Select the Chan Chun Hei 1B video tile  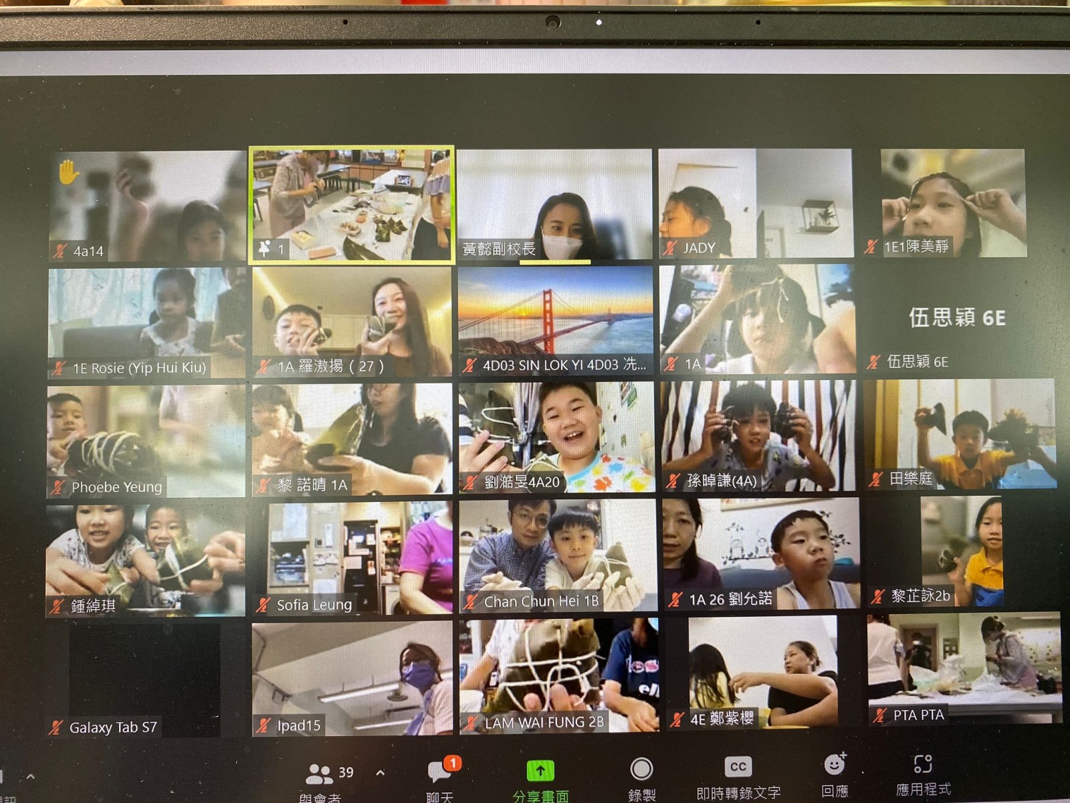click(557, 555)
